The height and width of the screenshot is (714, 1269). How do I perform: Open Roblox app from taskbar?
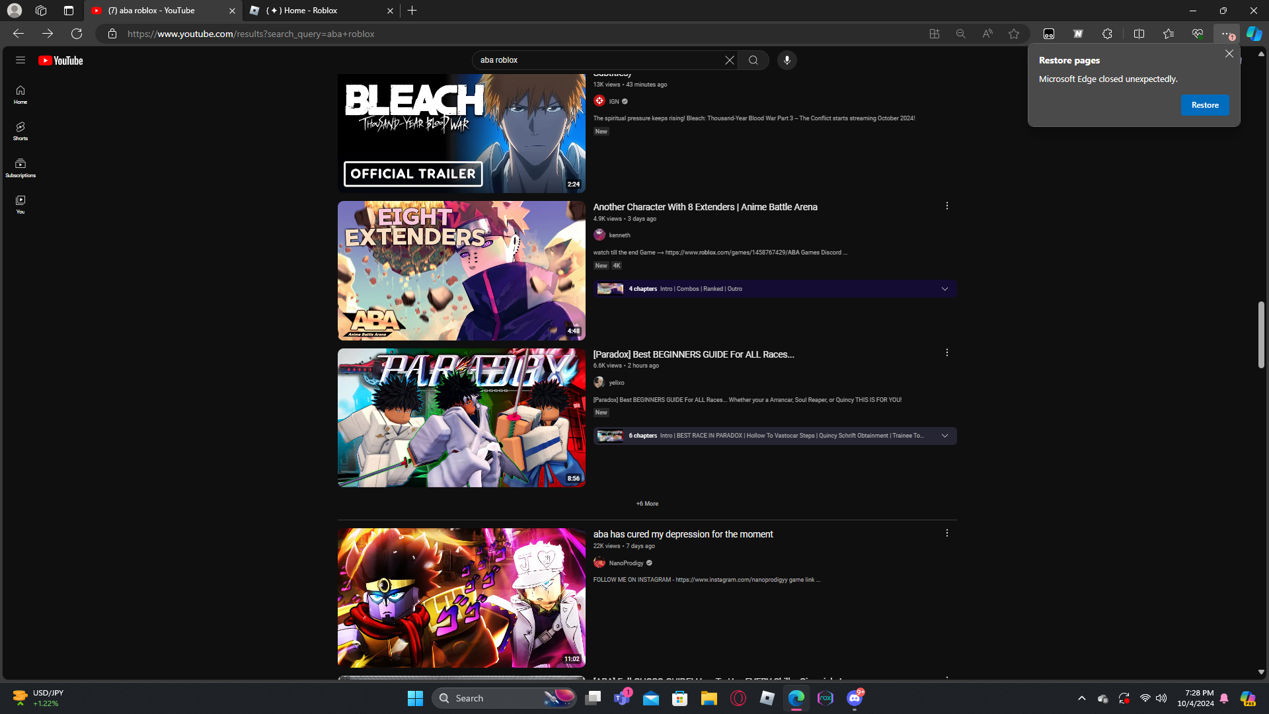(x=767, y=698)
